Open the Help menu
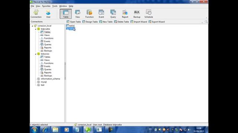Viewport: 238px width, 133px height. (71, 6)
